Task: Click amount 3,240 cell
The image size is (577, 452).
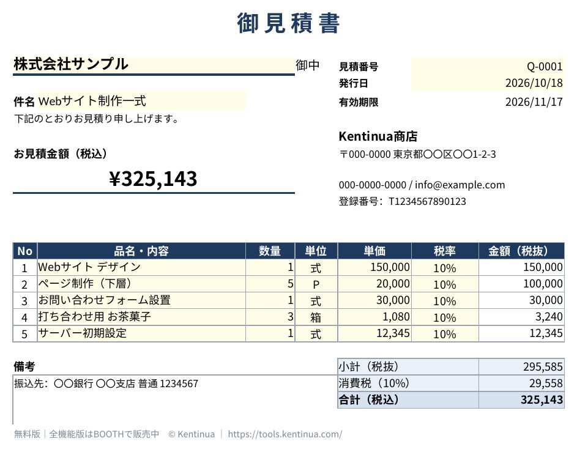Action: [x=521, y=317]
